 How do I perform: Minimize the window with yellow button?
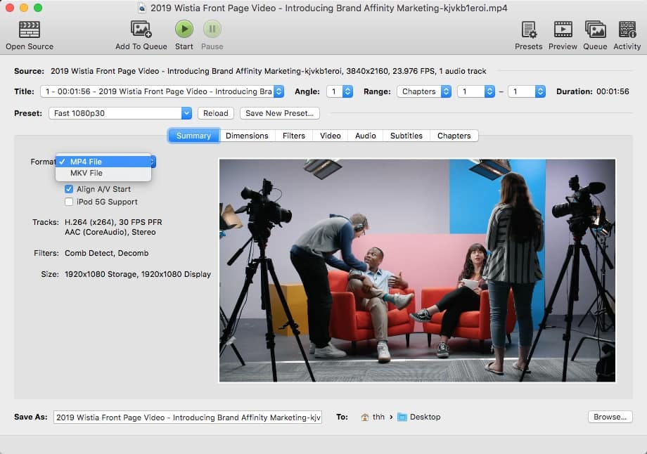pos(24,8)
